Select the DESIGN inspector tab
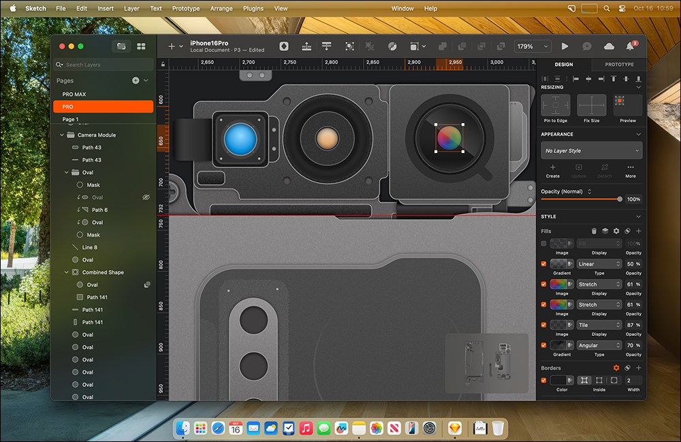Viewport: 681px width, 442px height. (564, 64)
